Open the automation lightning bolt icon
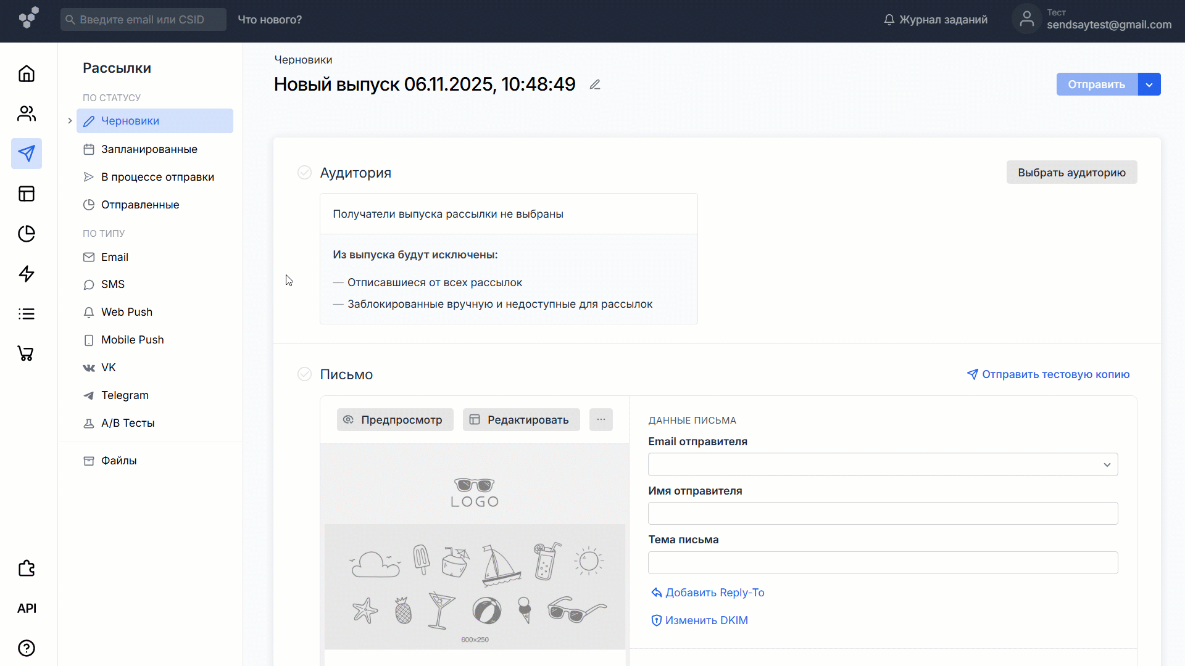The height and width of the screenshot is (666, 1185). click(x=27, y=274)
